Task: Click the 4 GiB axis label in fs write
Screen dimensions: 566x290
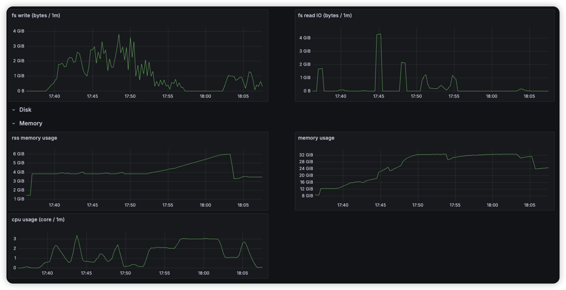Action: [x=19, y=31]
